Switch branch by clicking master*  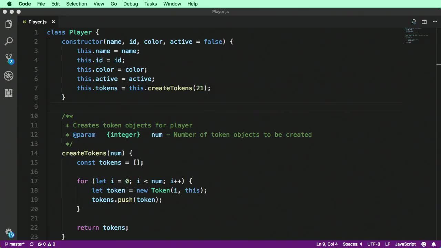pos(14,244)
